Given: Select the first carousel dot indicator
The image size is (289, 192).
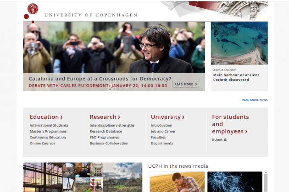Looking at the screenshot, I should click(x=110, y=89).
